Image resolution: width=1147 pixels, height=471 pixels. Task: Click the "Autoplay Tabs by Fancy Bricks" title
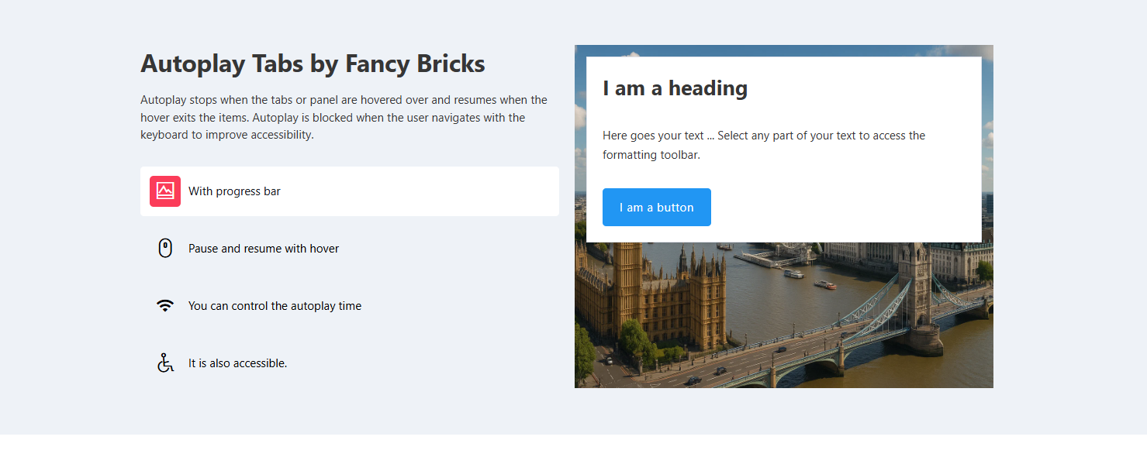coord(313,64)
